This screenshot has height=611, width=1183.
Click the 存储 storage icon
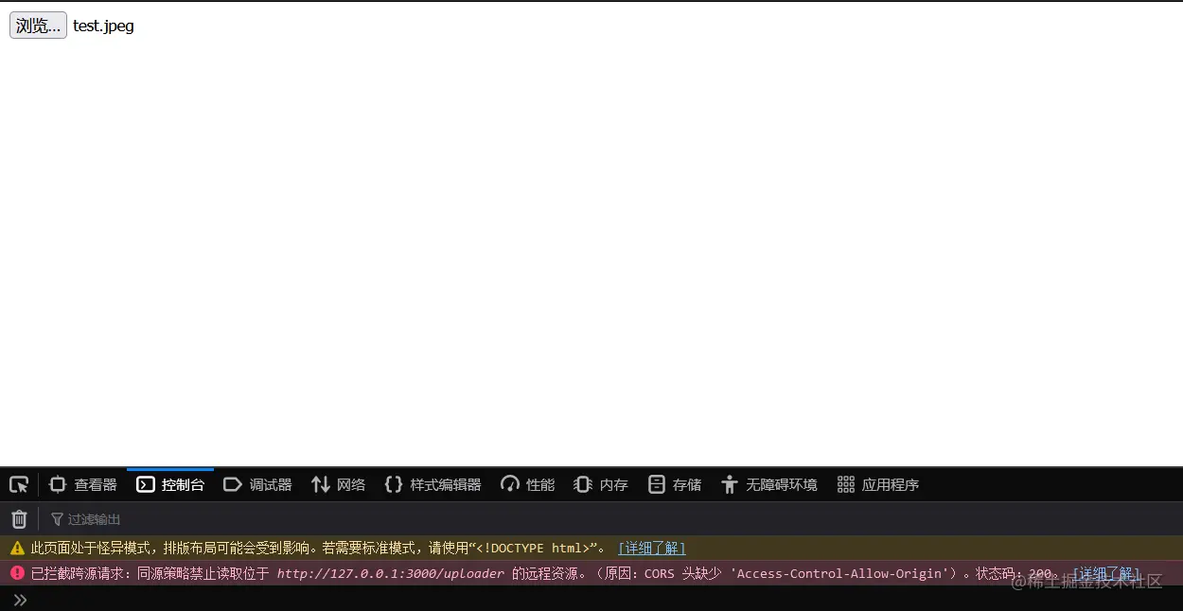[656, 484]
